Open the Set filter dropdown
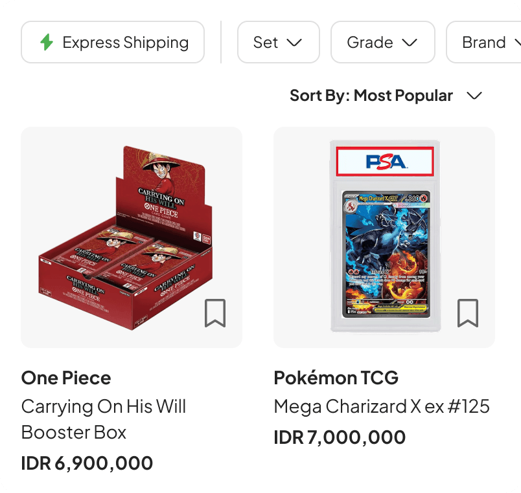521x493 pixels. point(278,42)
